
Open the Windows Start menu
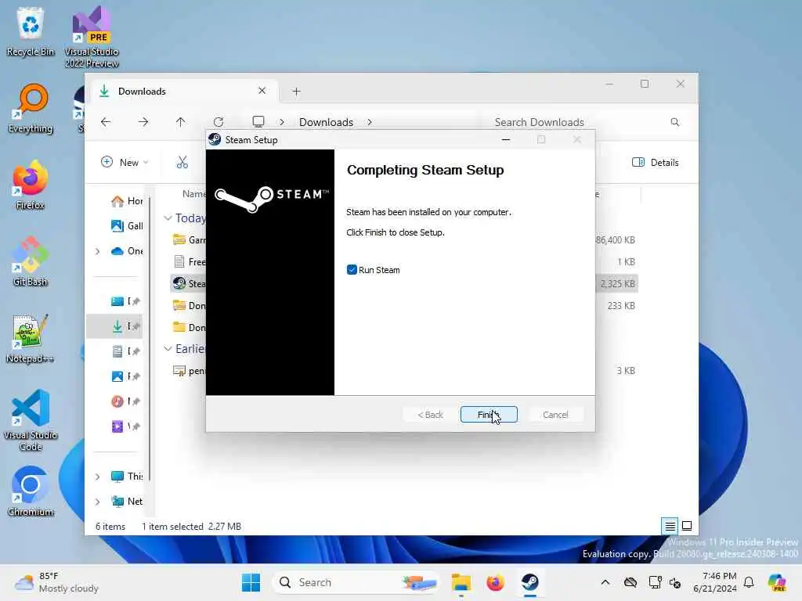[x=251, y=582]
